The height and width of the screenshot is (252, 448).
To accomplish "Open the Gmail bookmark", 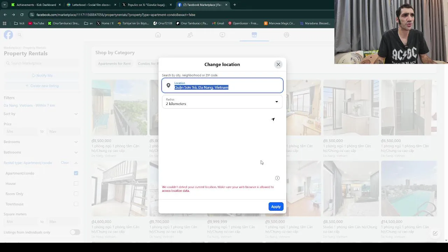I will pos(218,23).
